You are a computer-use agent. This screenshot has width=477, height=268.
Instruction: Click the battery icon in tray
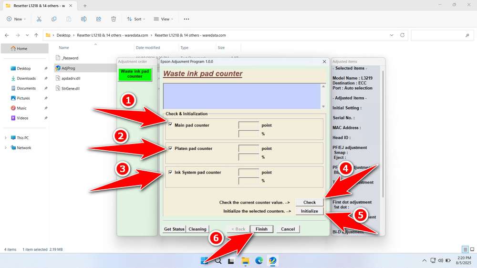[448, 260]
